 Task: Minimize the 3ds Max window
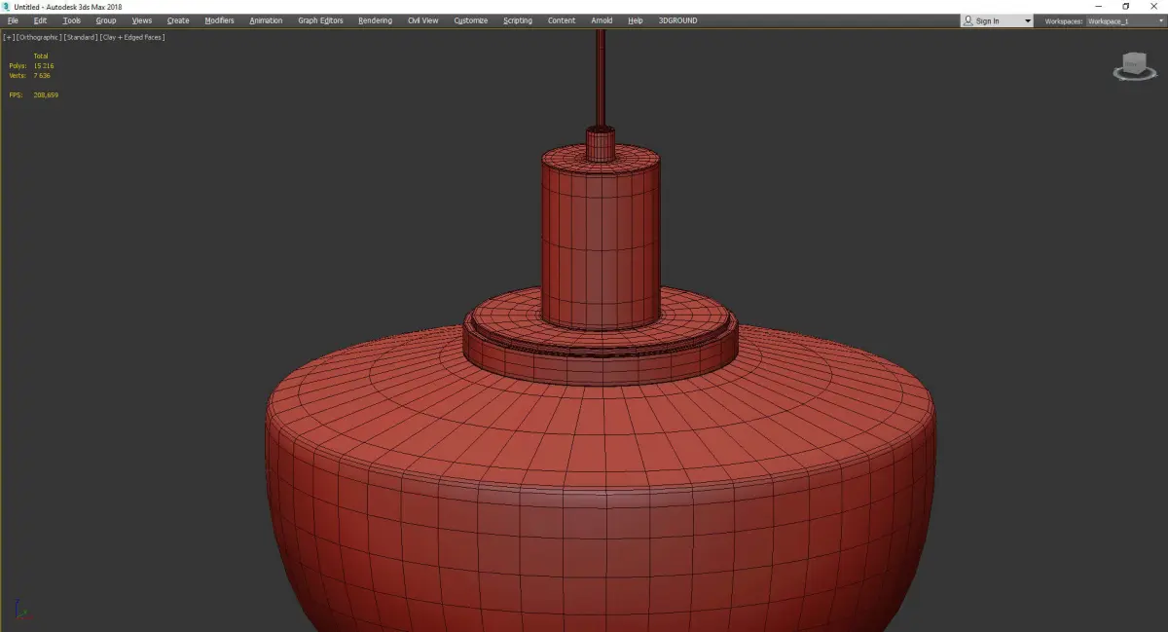tap(1100, 6)
